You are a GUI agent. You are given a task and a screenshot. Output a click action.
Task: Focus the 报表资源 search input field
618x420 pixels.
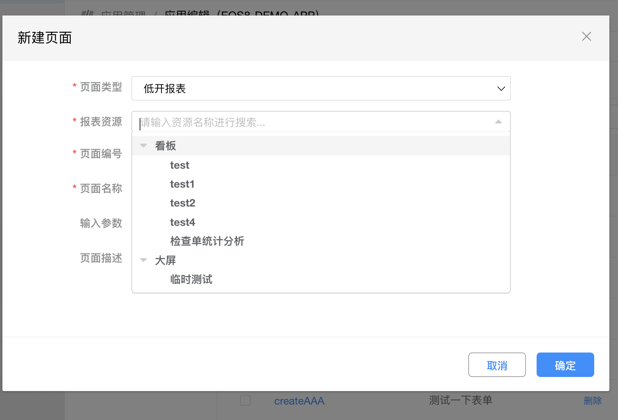(310, 122)
